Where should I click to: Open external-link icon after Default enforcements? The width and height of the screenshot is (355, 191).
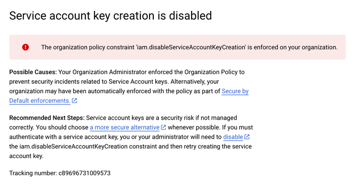point(74,101)
